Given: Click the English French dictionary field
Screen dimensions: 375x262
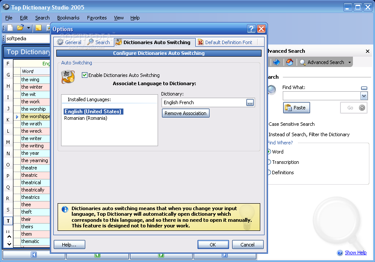Looking at the screenshot, I should pos(204,102).
